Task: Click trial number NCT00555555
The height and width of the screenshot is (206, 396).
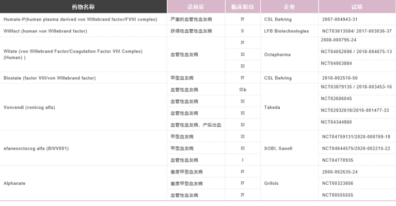Action: (x=338, y=195)
